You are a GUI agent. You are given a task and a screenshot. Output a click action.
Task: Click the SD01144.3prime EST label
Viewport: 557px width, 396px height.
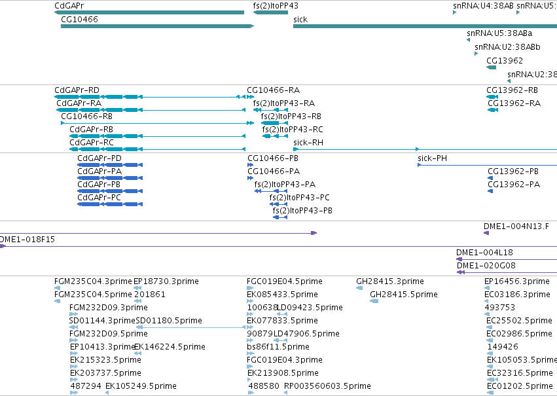pos(102,321)
